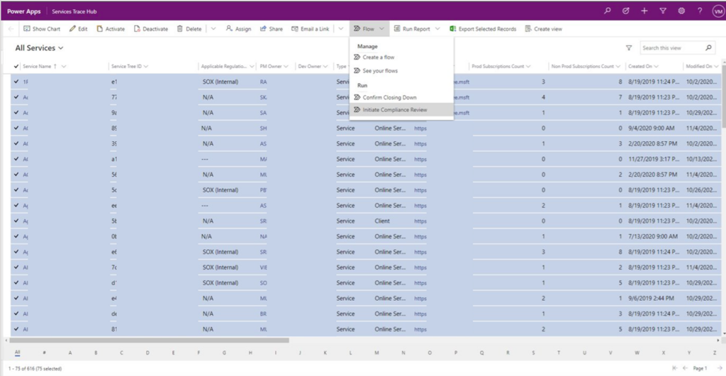726x376 pixels.
Task: Open PM Owner link BR
Action: click(x=264, y=314)
